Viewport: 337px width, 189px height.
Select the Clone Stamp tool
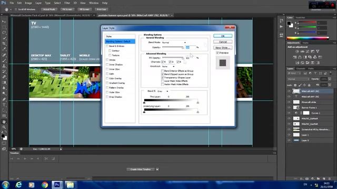(4, 66)
